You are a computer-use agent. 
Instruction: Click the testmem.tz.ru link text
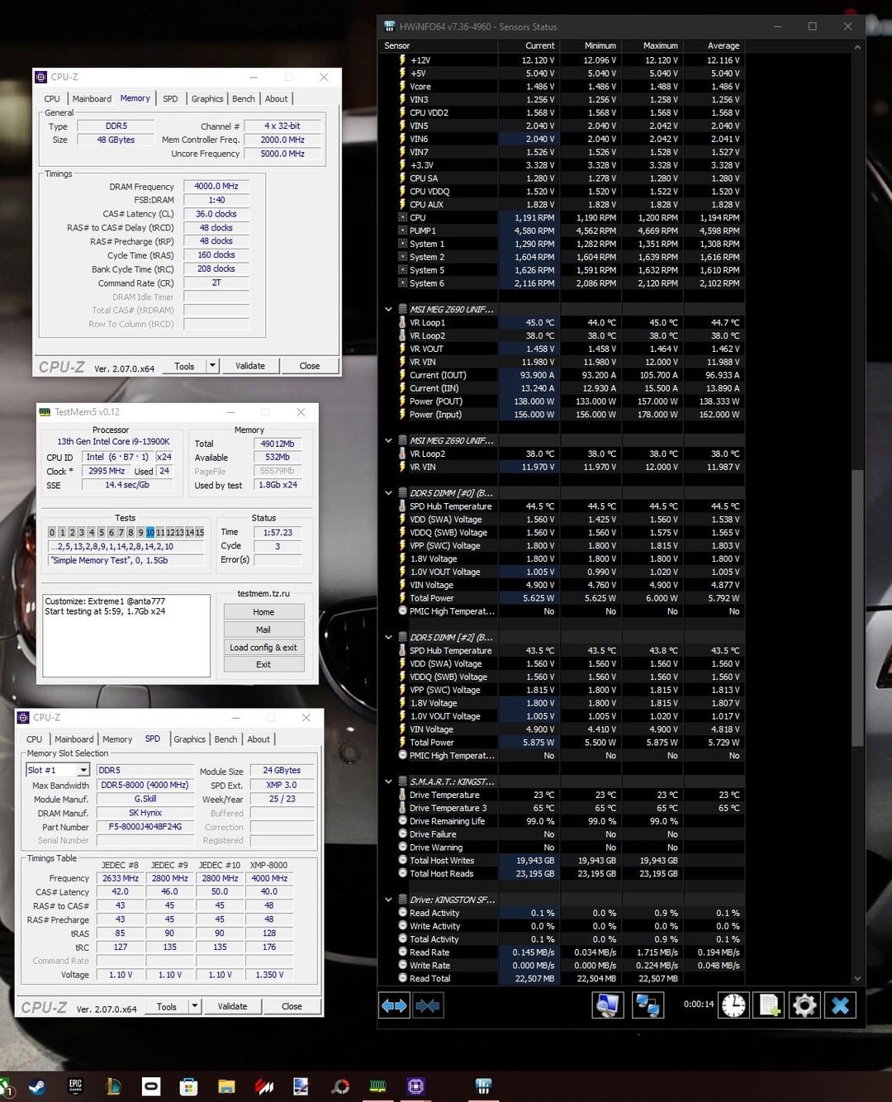[x=263, y=593]
